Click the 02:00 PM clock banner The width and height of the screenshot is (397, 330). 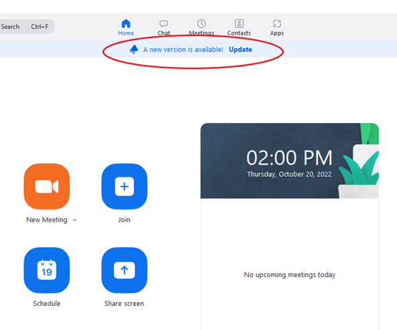pyautogui.click(x=290, y=161)
